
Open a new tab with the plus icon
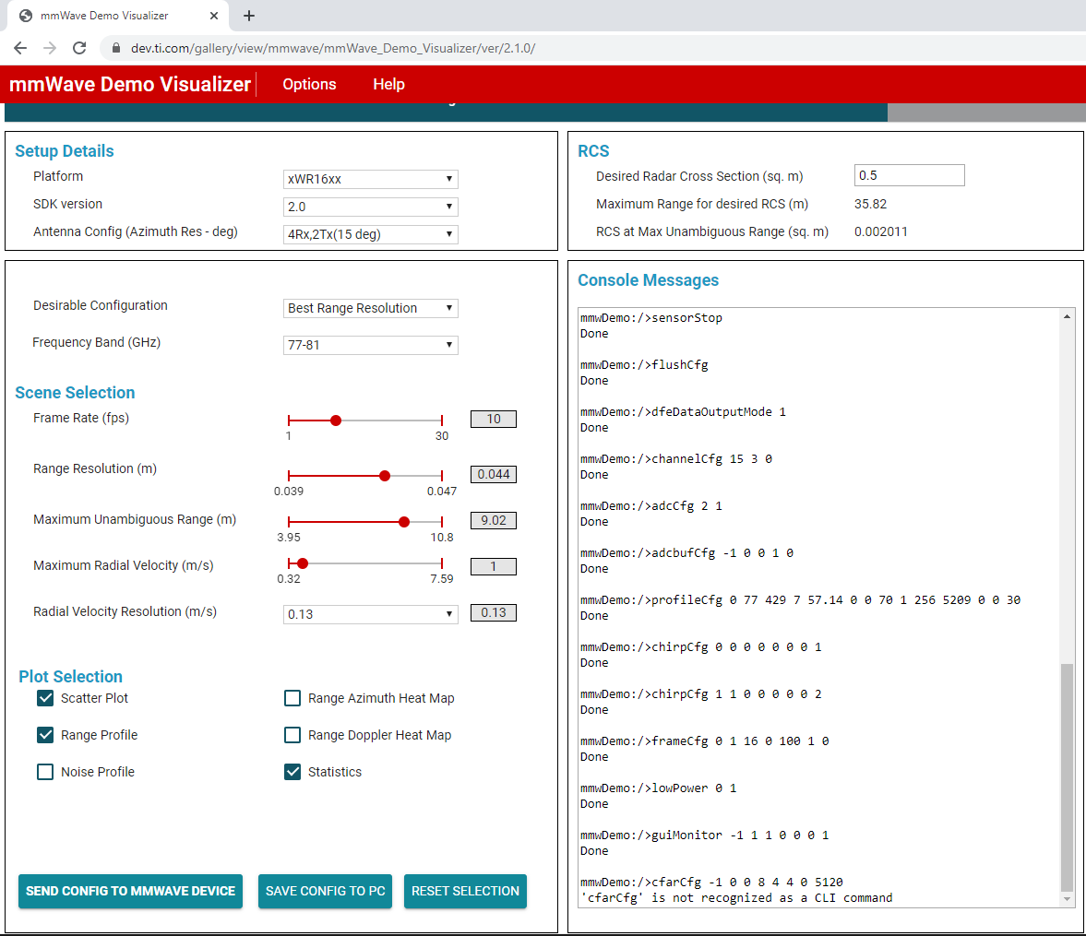[x=249, y=16]
